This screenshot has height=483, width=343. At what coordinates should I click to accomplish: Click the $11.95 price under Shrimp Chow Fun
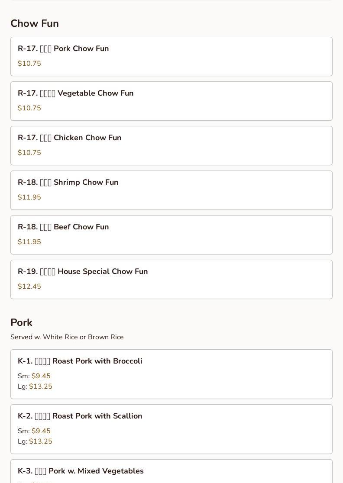tap(29, 197)
